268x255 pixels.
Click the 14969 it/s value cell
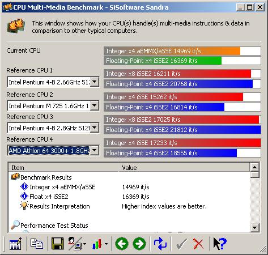tap(135, 187)
